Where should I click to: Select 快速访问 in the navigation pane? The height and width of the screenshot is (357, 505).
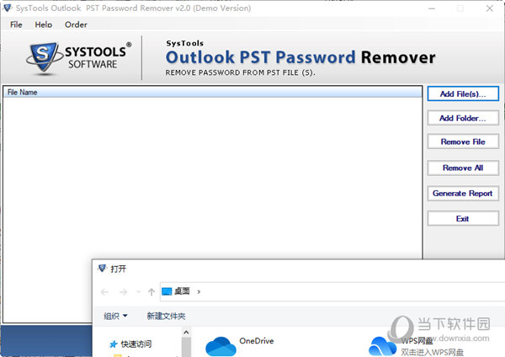136,344
